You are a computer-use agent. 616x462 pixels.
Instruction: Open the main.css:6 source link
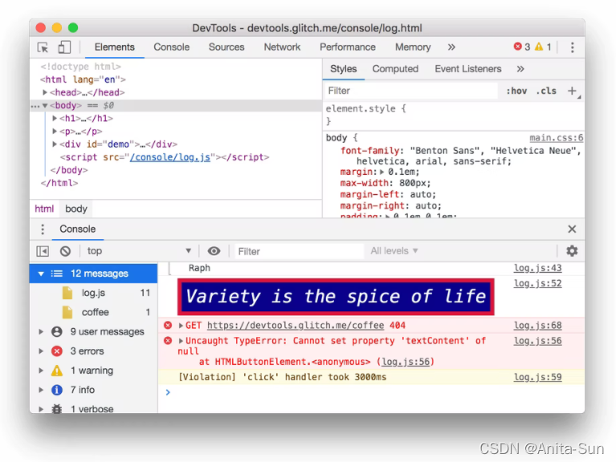557,138
